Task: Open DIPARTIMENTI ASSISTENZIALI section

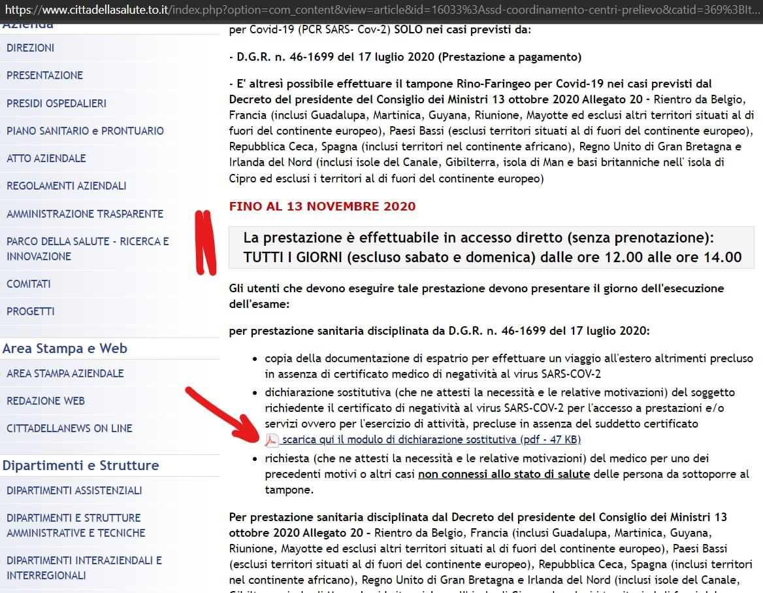Action: (74, 490)
